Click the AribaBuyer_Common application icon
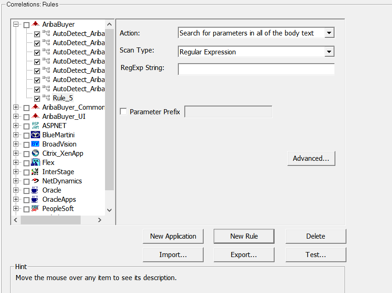This screenshot has height=293, width=392. (35, 107)
